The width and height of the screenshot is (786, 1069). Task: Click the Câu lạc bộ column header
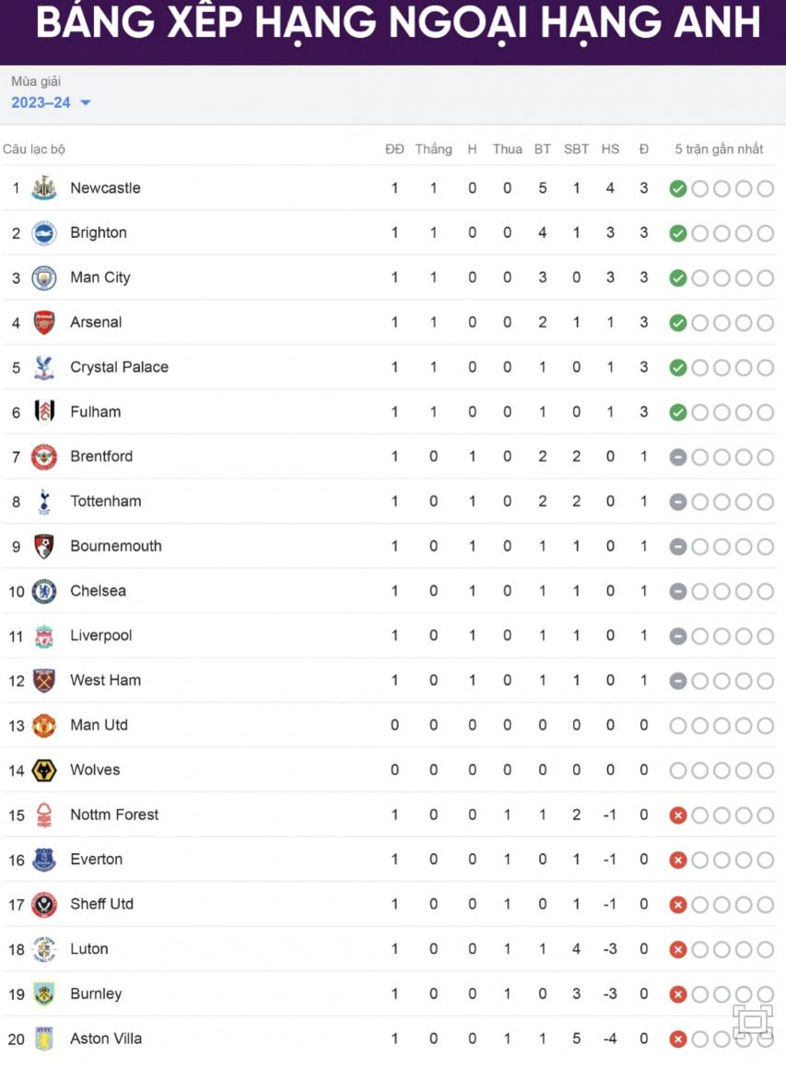click(34, 149)
